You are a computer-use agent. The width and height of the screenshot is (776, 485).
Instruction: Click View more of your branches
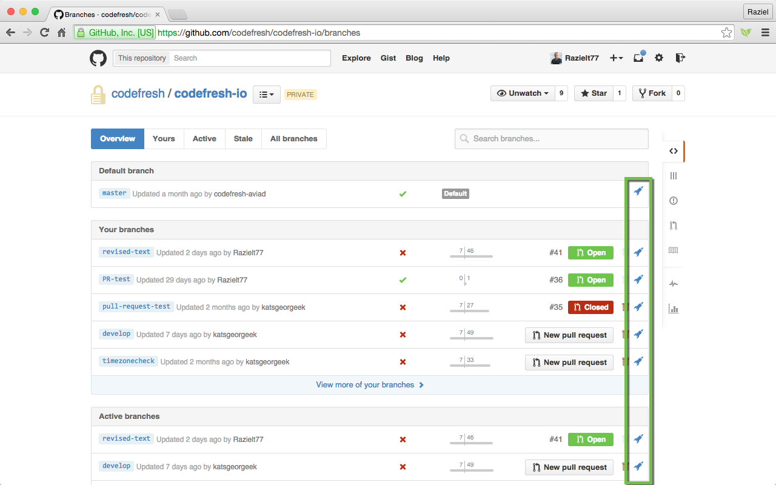pos(370,385)
